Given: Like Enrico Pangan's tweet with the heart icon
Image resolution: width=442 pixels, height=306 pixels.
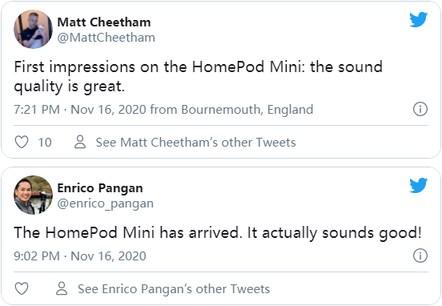Looking at the screenshot, I should [x=22, y=288].
